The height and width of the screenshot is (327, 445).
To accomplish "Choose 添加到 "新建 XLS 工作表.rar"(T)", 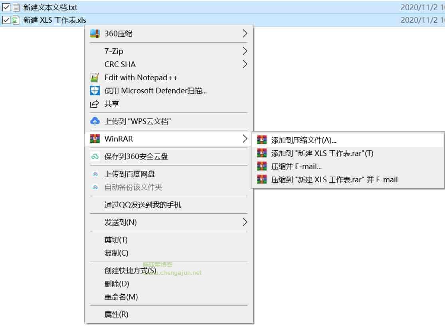I will tap(348, 153).
